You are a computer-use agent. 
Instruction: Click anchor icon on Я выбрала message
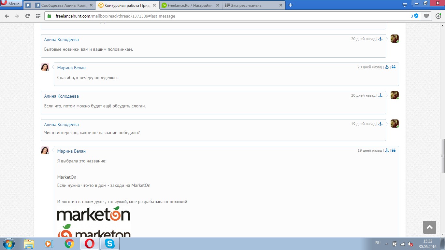coord(387,150)
